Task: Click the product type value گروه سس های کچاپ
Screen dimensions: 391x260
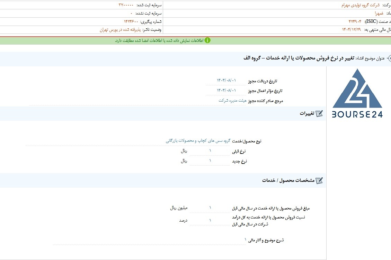Action: coord(198,141)
